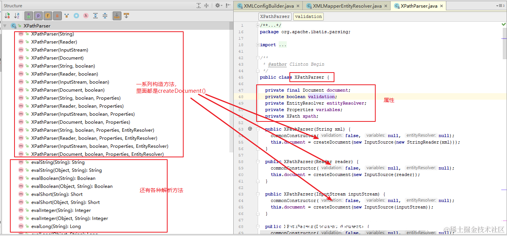Select evalInteger(String): Integer method
Screen dimensions: 507x236
pyautogui.click(x=61, y=210)
